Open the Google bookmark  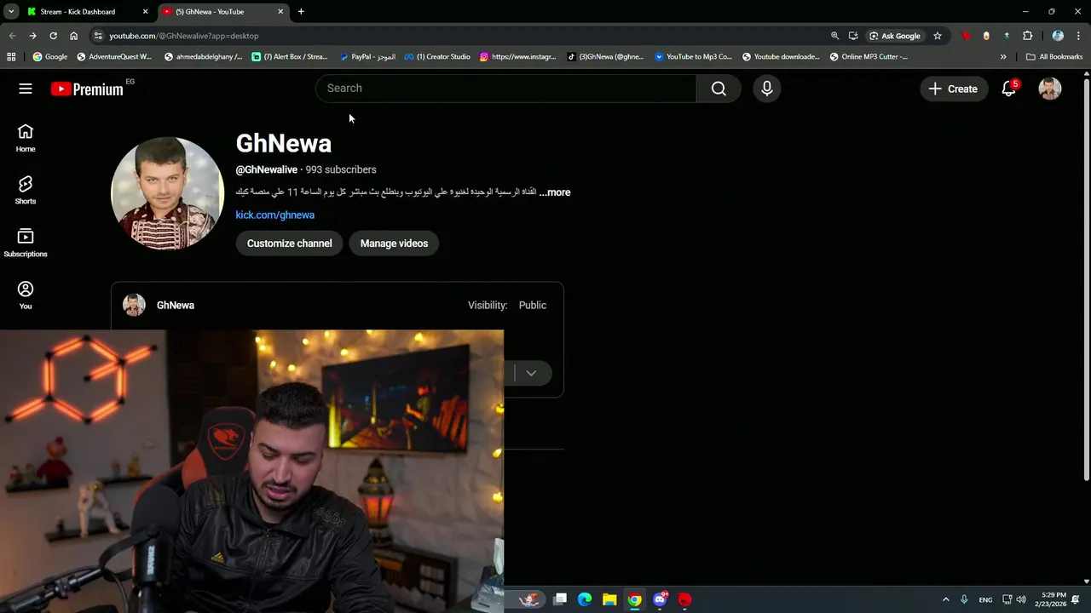point(50,57)
